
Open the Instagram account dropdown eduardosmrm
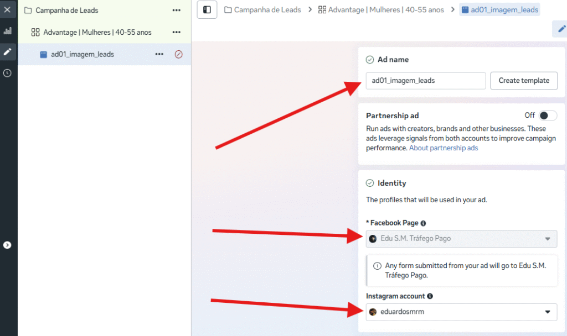point(461,312)
